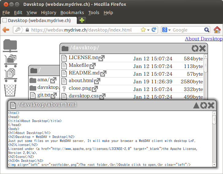
Task: Click external link icon beside README.md
Action: click(x=103, y=73)
